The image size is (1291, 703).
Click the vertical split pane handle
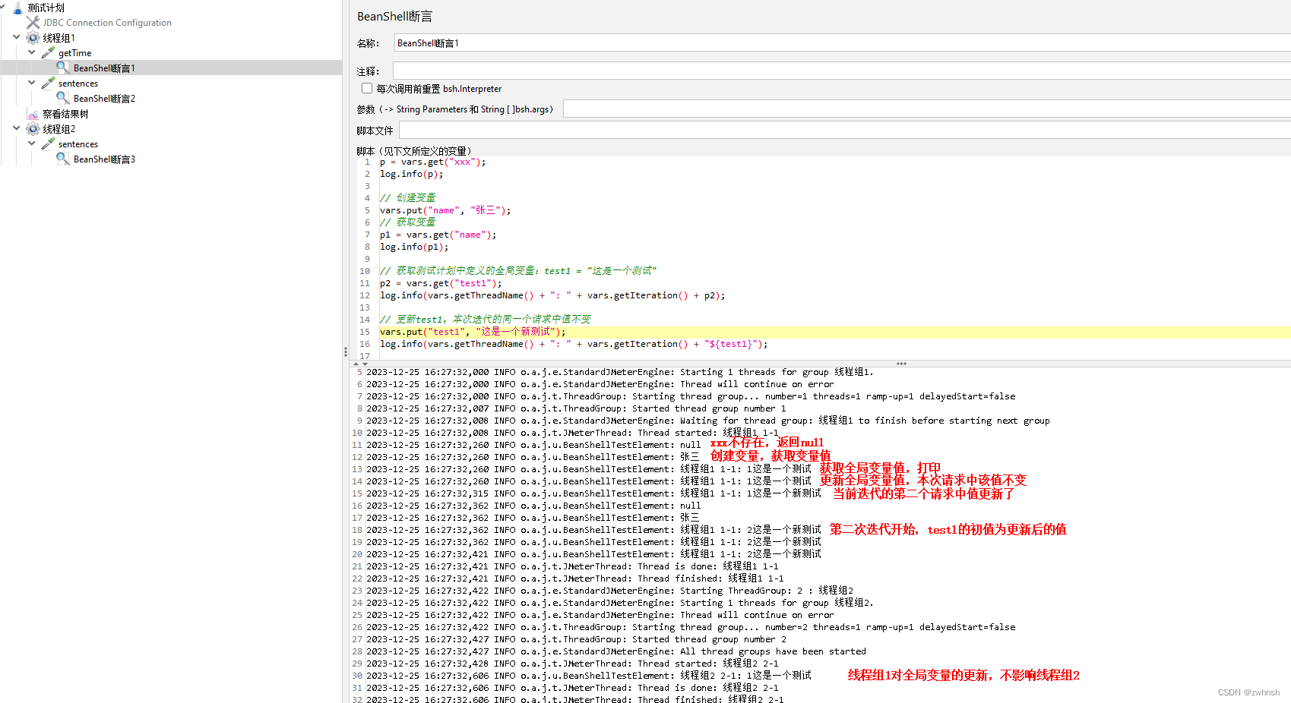pyautogui.click(x=345, y=352)
